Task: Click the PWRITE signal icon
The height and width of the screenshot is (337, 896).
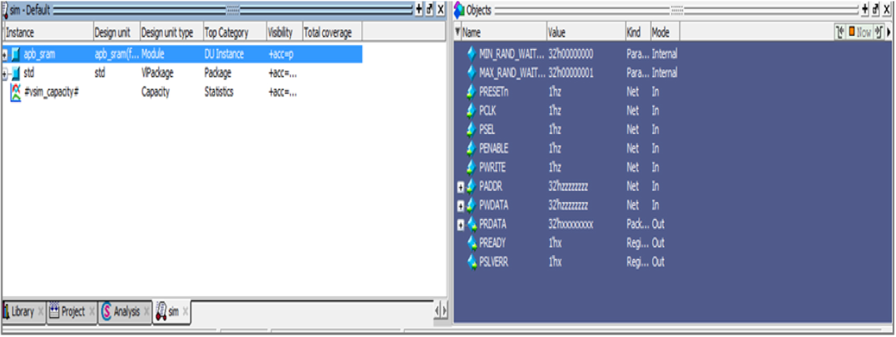Action: (x=471, y=168)
